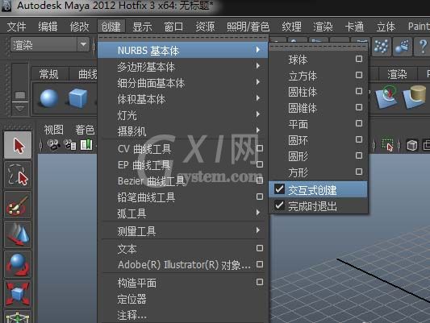Image resolution: width=430 pixels, height=323 pixels.
Task: Click the wireframe cube icon in panel toolbar
Action: 411,145
